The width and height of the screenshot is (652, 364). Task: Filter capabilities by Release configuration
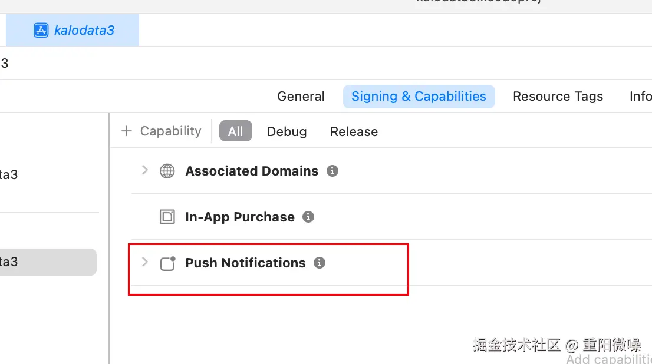click(354, 131)
